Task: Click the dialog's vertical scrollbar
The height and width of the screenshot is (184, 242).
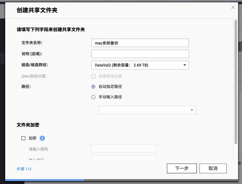Action: 235,82
